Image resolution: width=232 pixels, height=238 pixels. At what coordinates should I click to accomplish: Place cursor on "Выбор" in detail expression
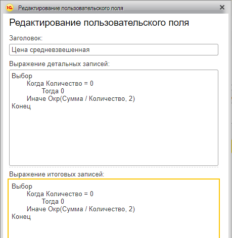22,76
